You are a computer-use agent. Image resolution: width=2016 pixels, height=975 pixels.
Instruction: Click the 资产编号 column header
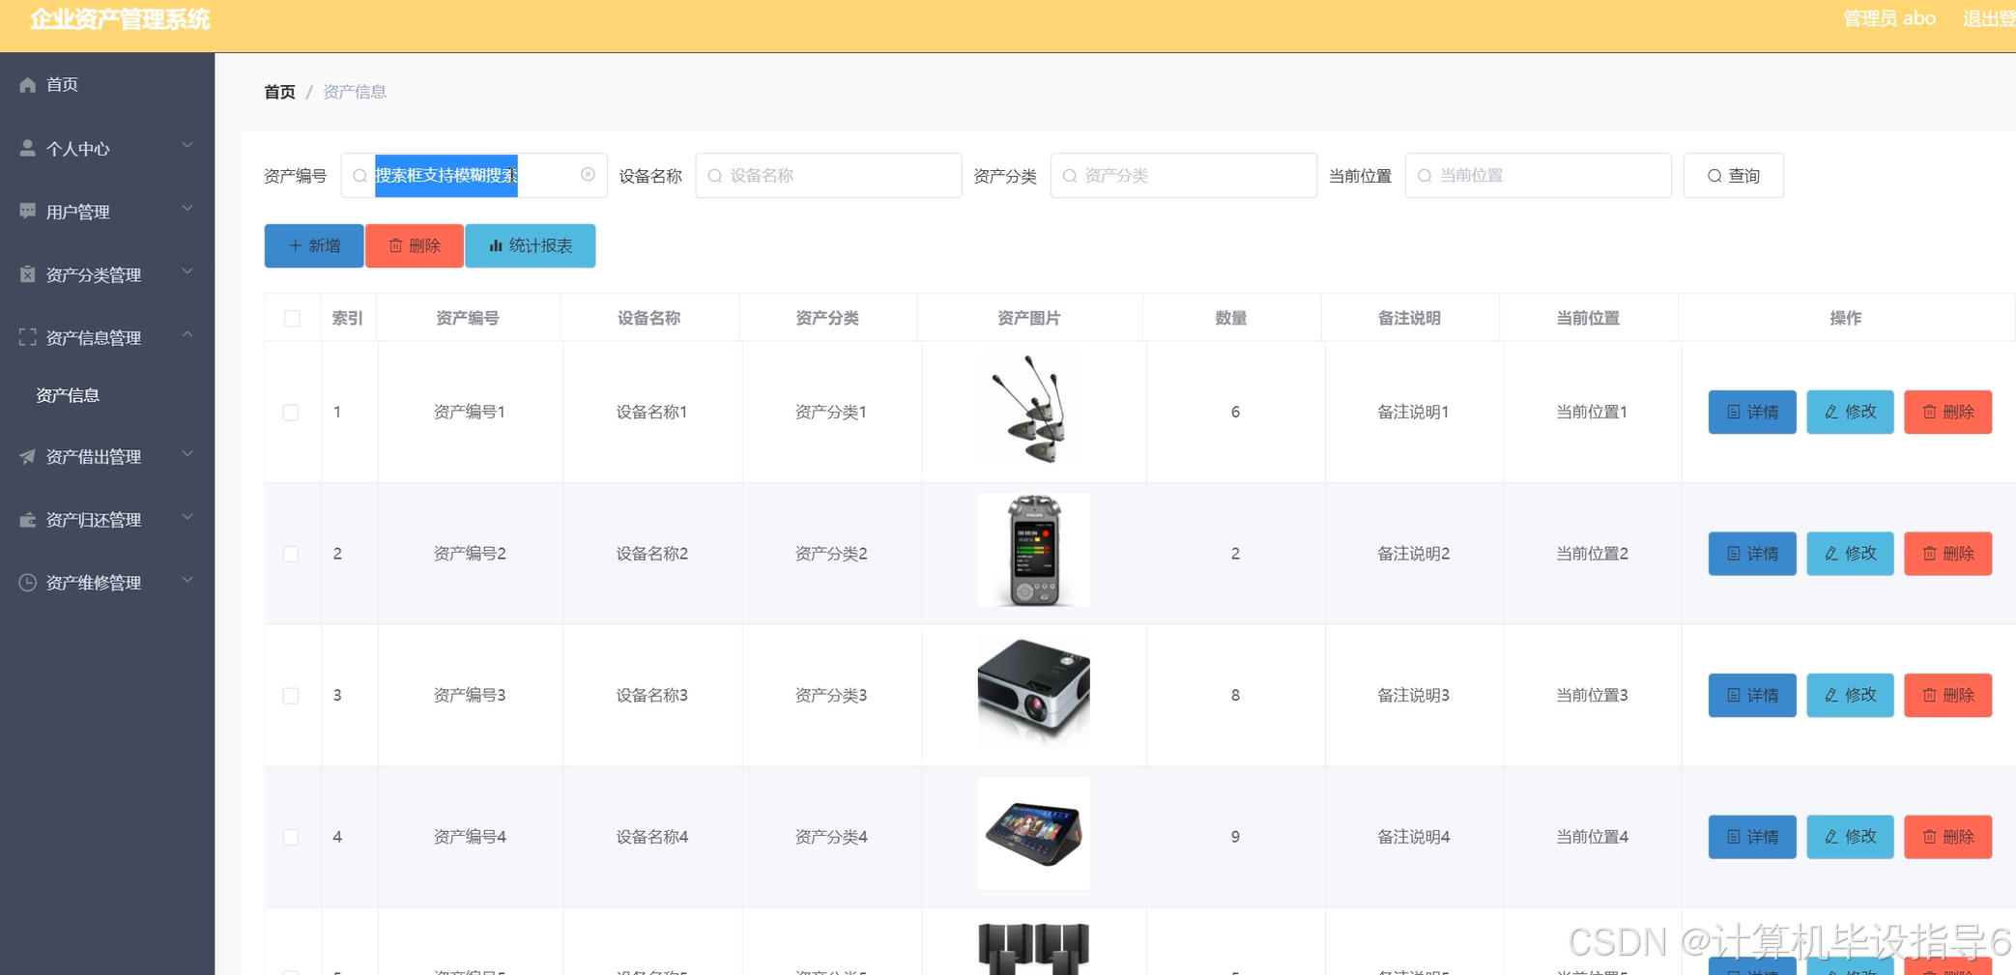468,318
